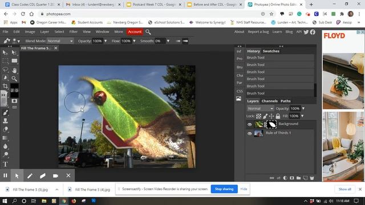Select the Gradient tool
The image size is (365, 205).
click(x=5, y=138)
